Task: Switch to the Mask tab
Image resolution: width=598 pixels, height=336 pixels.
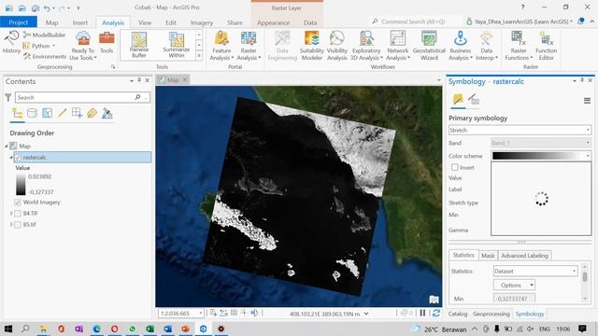Action: (488, 256)
